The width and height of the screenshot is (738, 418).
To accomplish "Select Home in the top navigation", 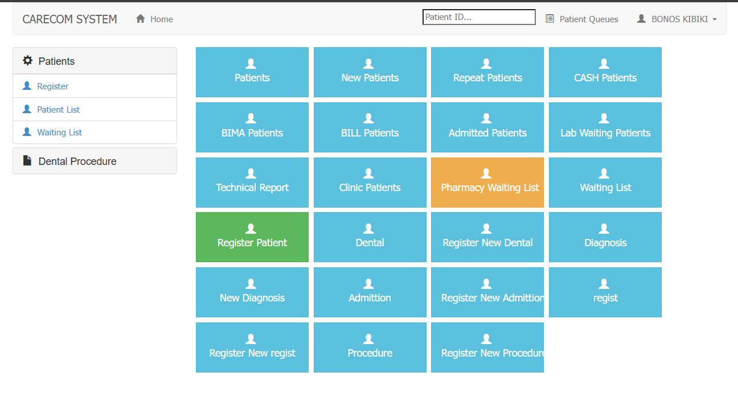I will point(160,19).
